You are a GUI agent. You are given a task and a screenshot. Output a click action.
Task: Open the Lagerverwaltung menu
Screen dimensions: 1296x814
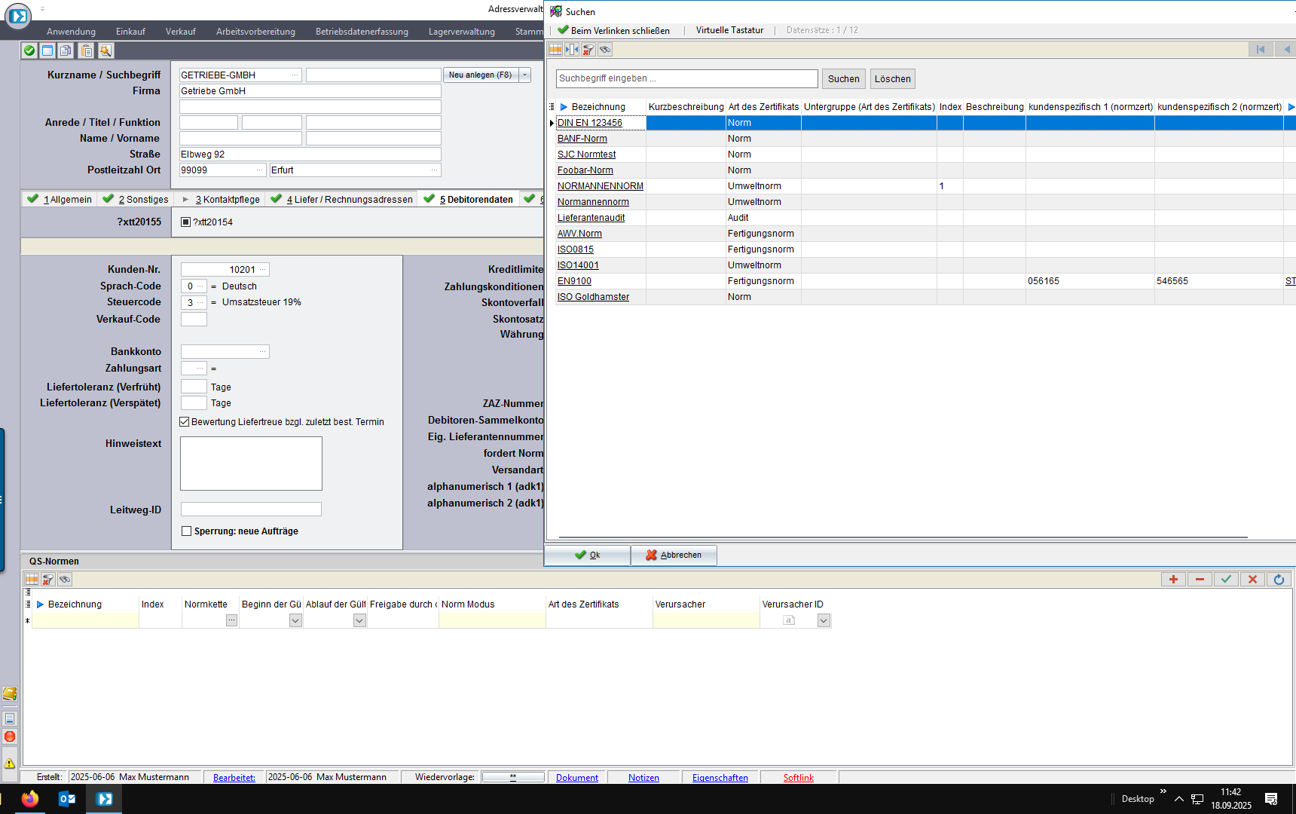461,32
